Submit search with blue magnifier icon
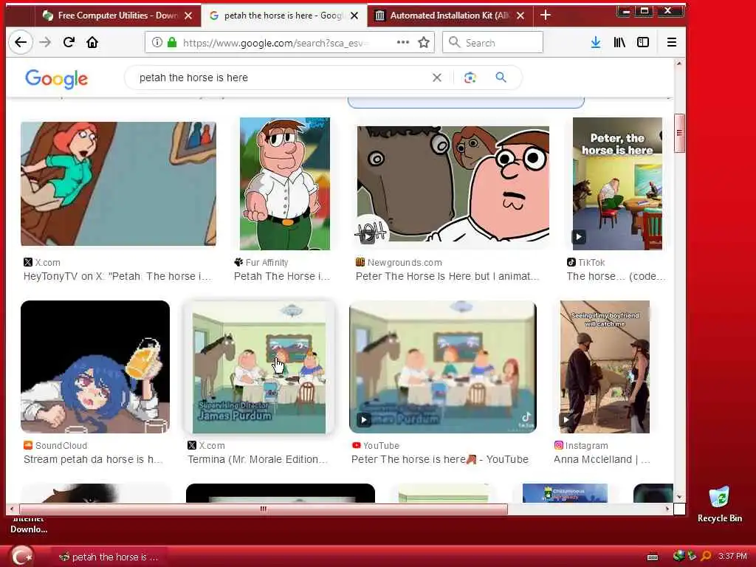 coord(501,77)
